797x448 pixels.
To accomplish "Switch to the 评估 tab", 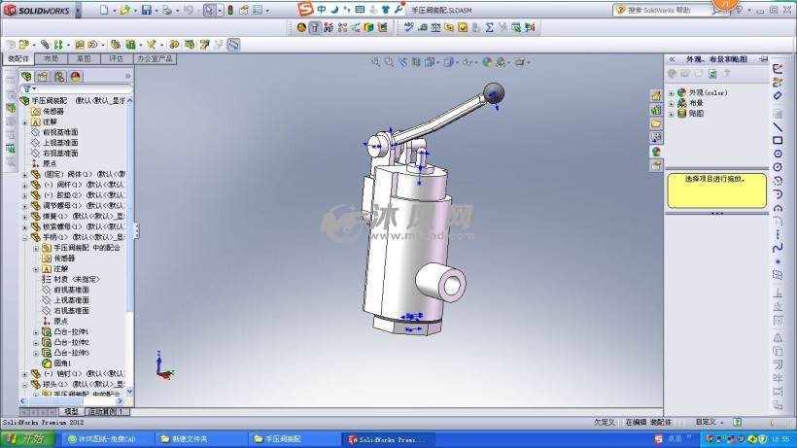I will pyautogui.click(x=115, y=58).
